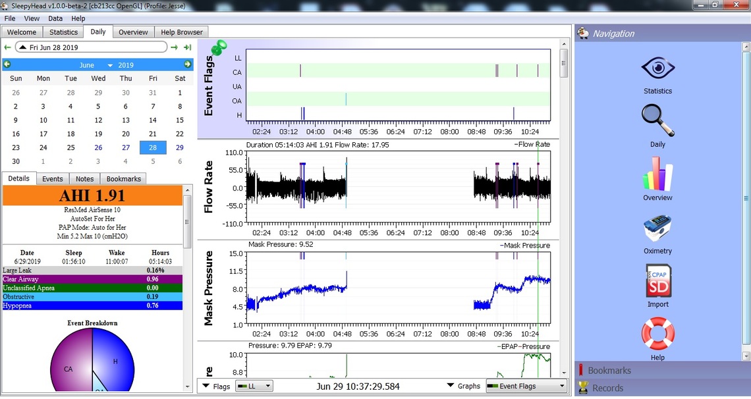Open the Oximetry device icon

[x=657, y=228]
